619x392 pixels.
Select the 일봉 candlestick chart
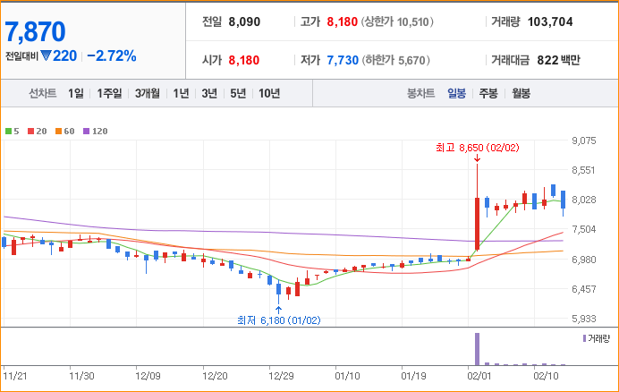(457, 94)
